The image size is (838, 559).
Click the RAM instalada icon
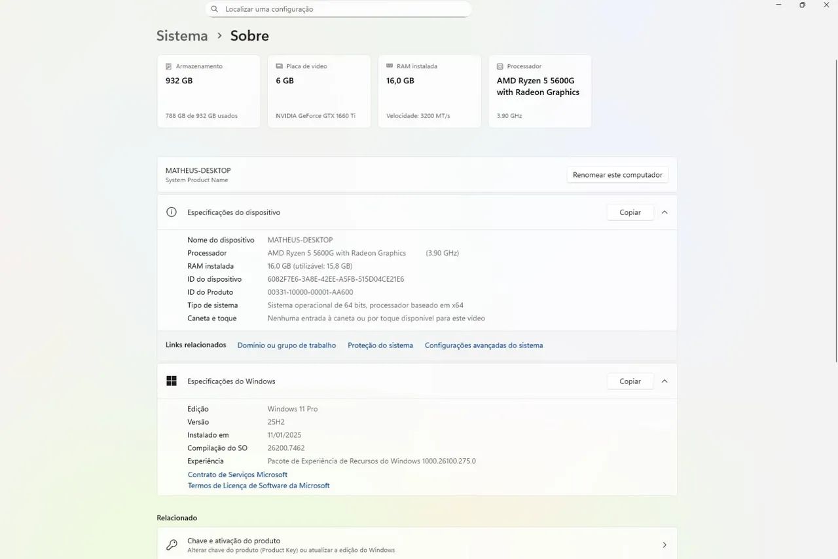(x=390, y=66)
